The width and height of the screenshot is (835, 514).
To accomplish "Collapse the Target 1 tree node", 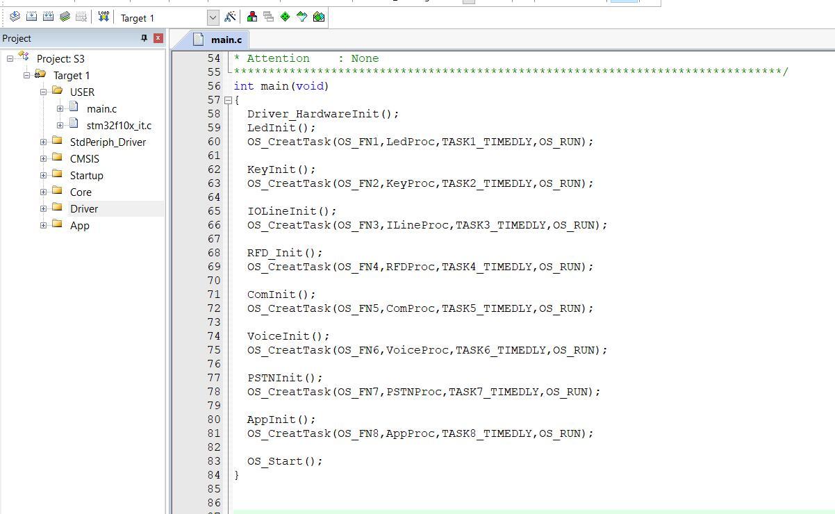I will pyautogui.click(x=26, y=75).
